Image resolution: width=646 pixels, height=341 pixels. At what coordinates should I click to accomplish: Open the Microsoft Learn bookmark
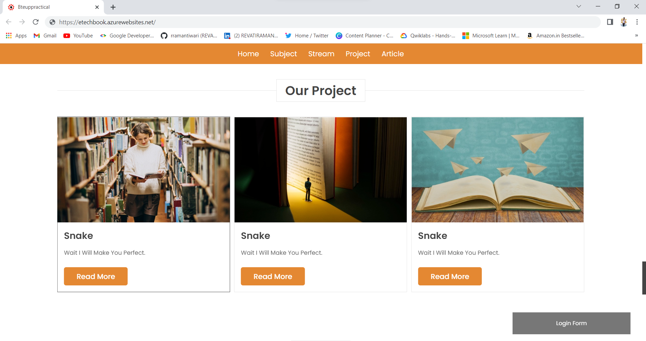(491, 35)
